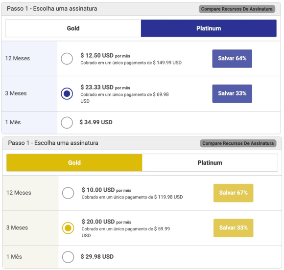284x270 pixels.
Task: Select Platinum 3 Meses radio button
Action: pyautogui.click(x=67, y=93)
